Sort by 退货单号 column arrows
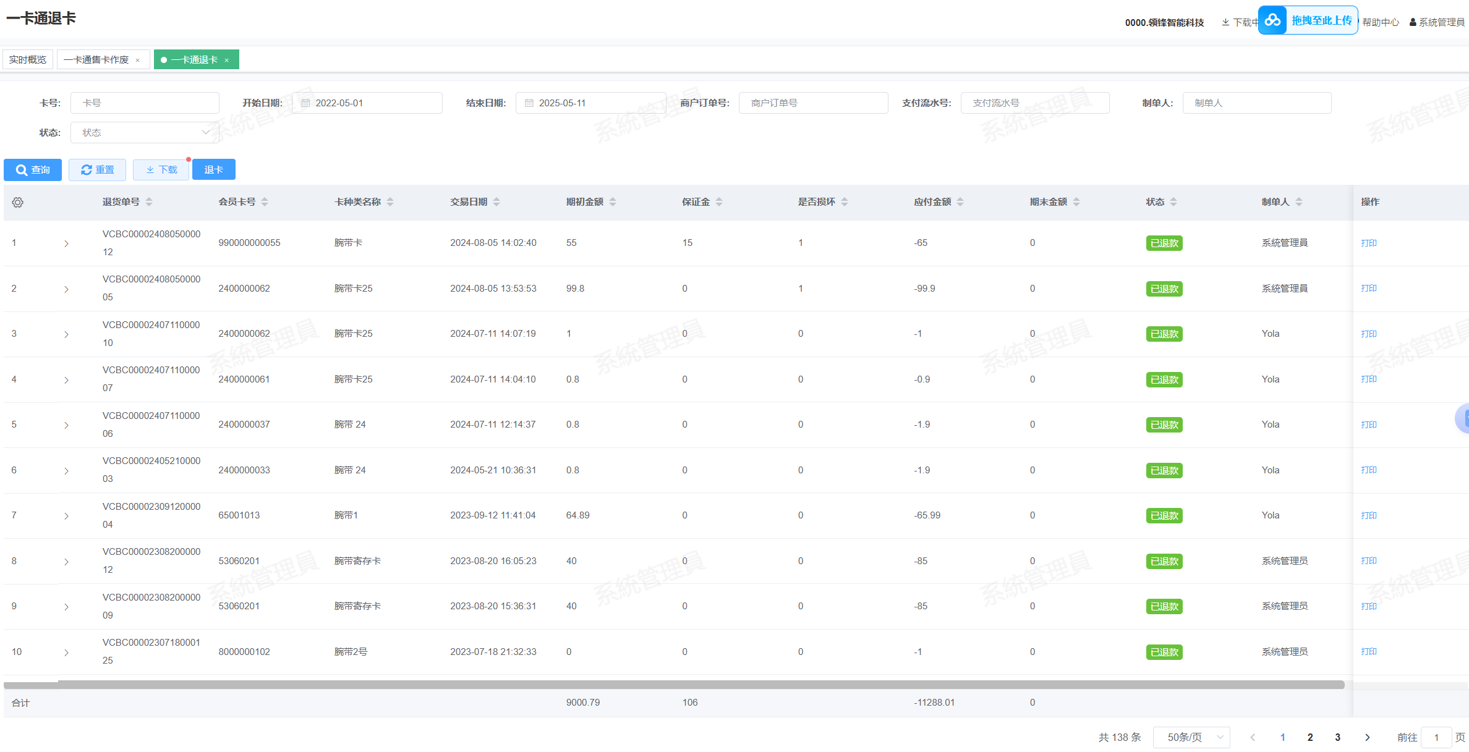Screen dimensions: 1469x752 149,202
